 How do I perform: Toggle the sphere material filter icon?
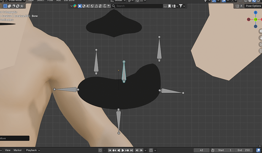(x=84, y=6)
